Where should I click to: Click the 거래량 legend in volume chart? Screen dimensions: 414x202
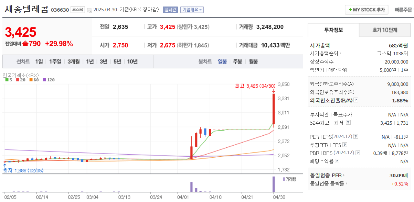289,179
